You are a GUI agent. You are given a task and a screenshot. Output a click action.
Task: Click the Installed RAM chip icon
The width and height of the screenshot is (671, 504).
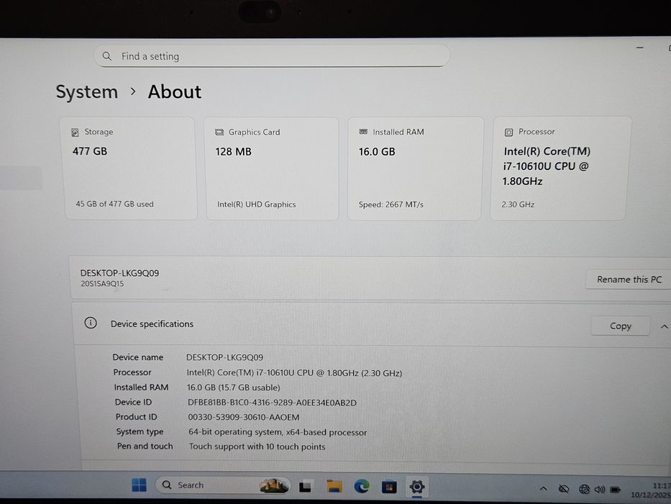click(363, 132)
